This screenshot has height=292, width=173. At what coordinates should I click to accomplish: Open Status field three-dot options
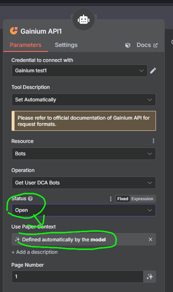coord(111,199)
